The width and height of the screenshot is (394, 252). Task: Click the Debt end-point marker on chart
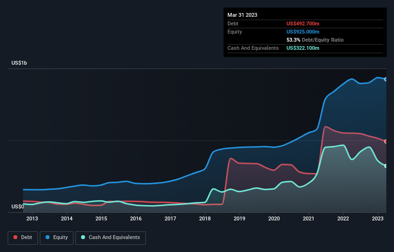386,141
